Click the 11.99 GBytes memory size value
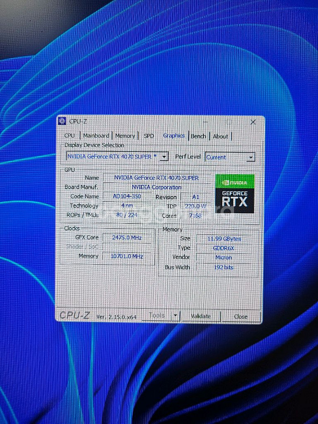Viewport: 318px width, 424px height. pyautogui.click(x=224, y=238)
